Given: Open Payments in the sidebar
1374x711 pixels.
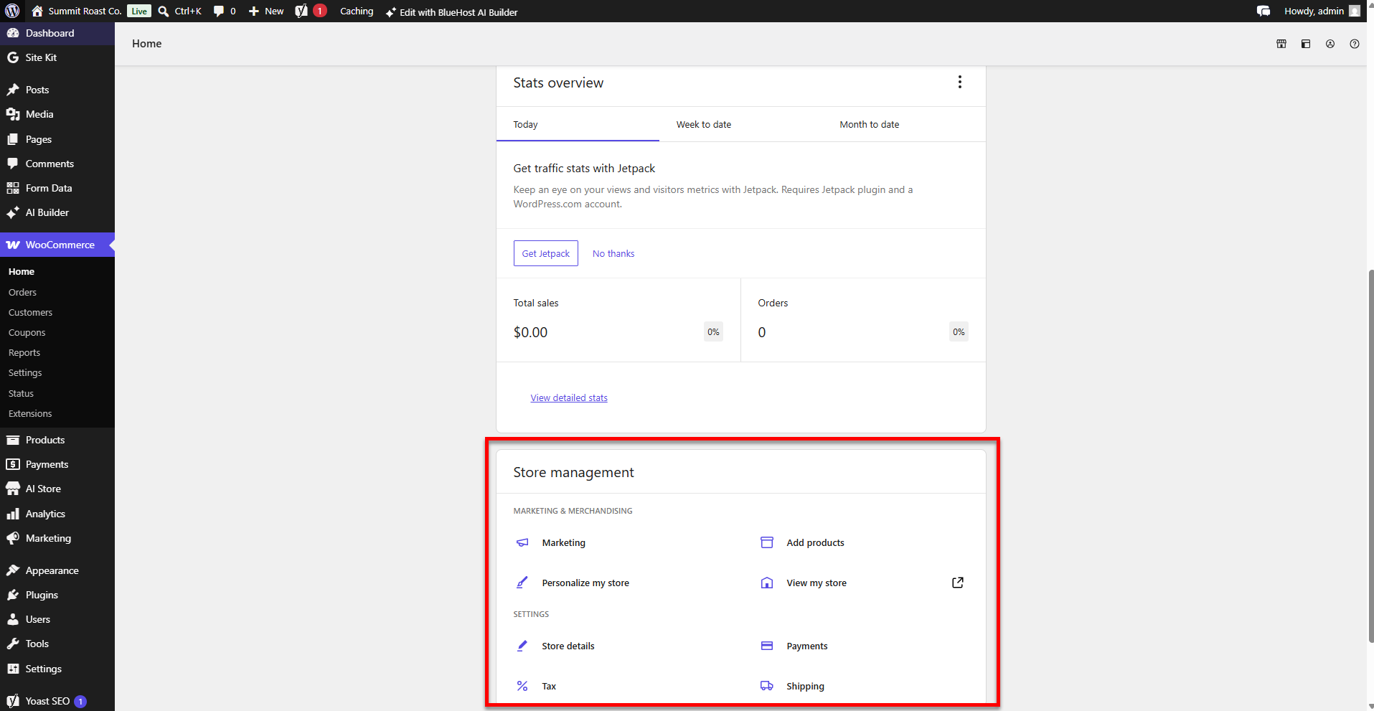Looking at the screenshot, I should (57, 464).
